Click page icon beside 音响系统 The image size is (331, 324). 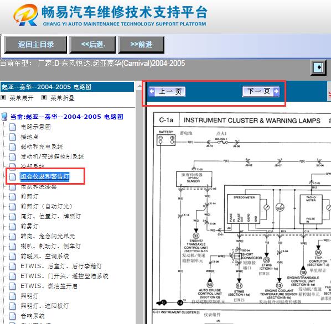[13, 316]
